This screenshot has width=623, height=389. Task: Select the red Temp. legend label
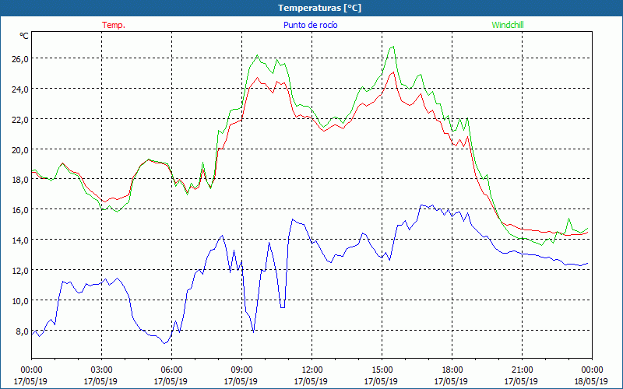coord(114,25)
